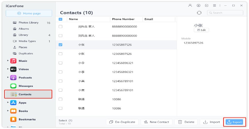The height and width of the screenshot is (129, 249).
Task: Click the blue Apps store icon
Action: (x=13, y=103)
